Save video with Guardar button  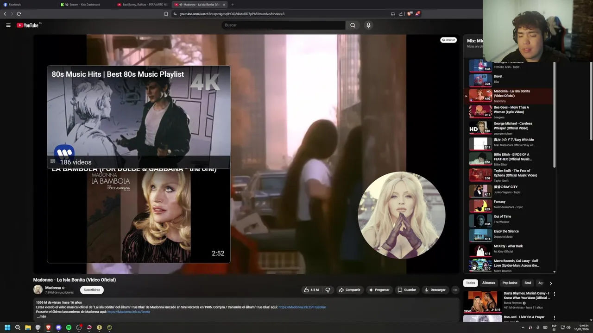(x=407, y=290)
